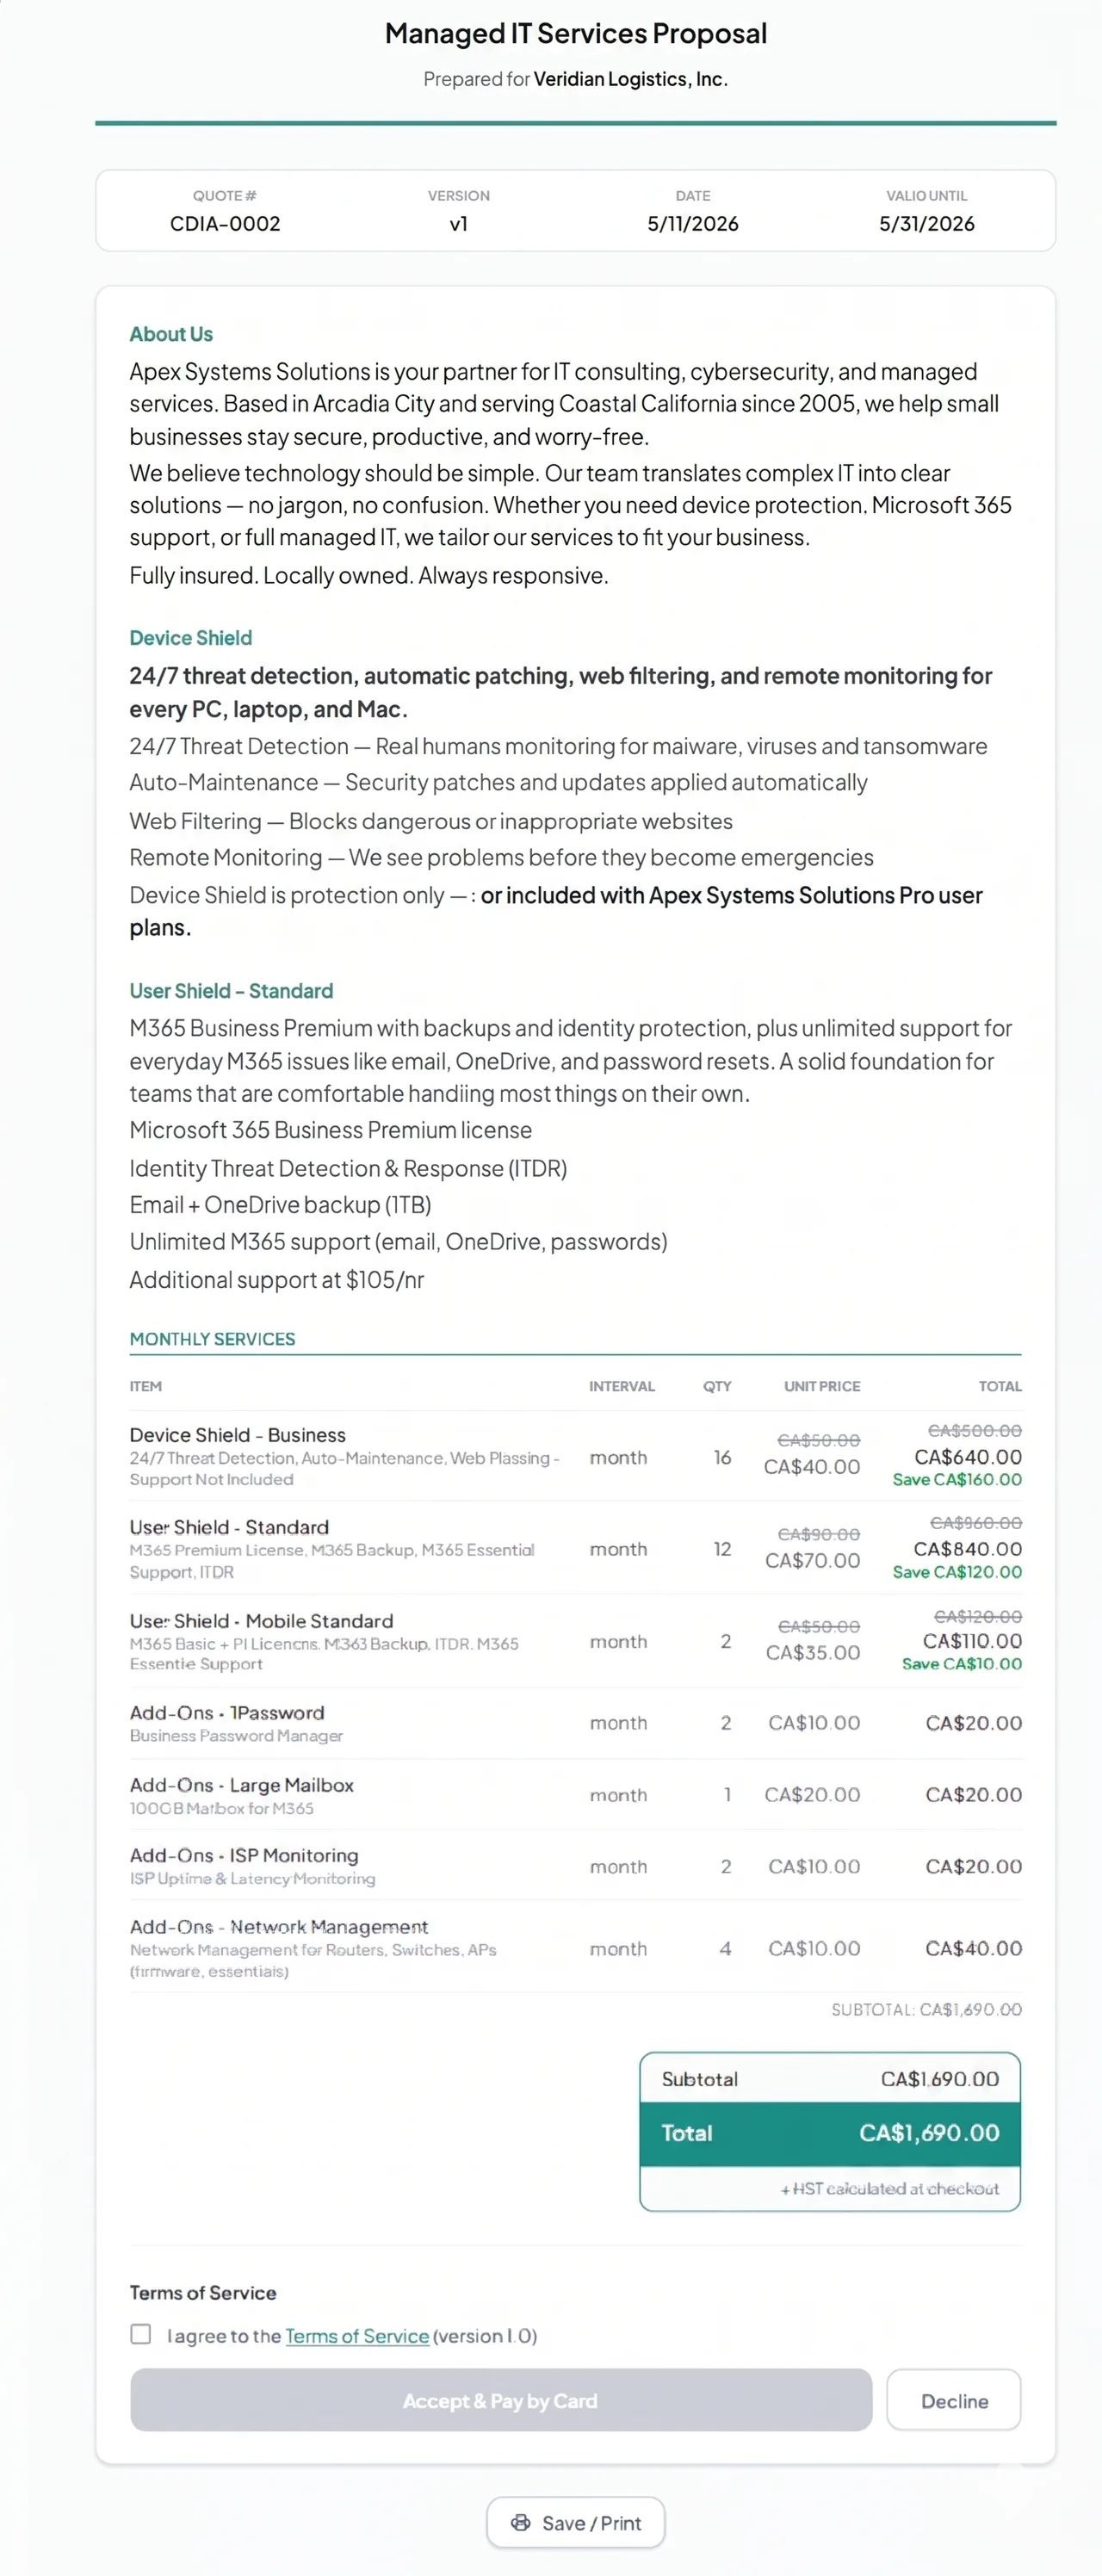
Task: Click the CA$840.00 total amount
Action: (x=967, y=1549)
